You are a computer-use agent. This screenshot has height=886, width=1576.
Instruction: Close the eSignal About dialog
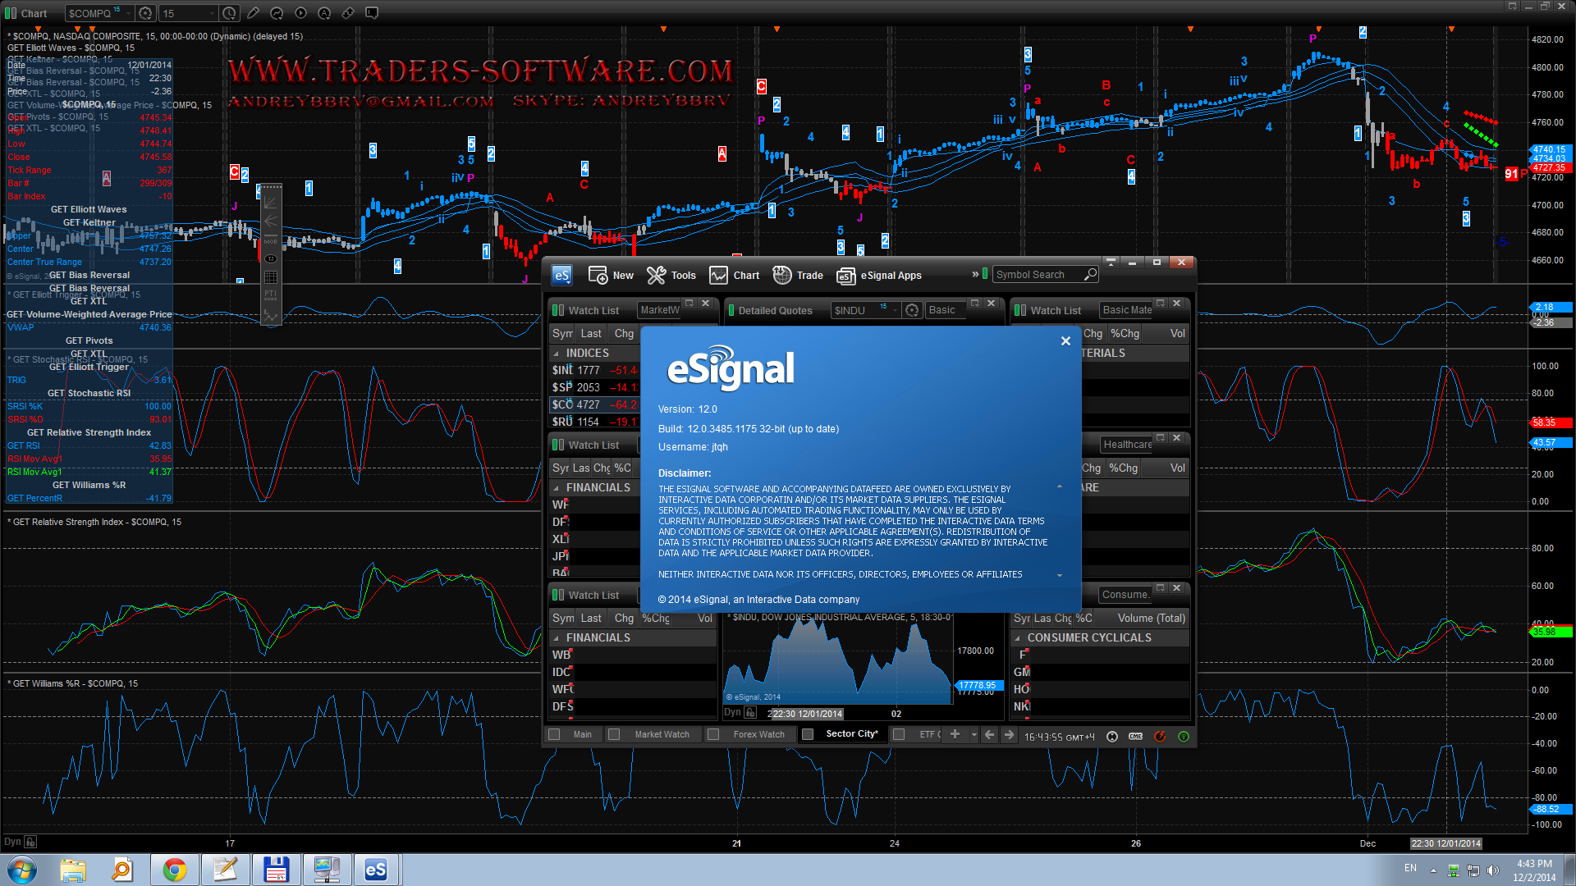coord(1065,341)
